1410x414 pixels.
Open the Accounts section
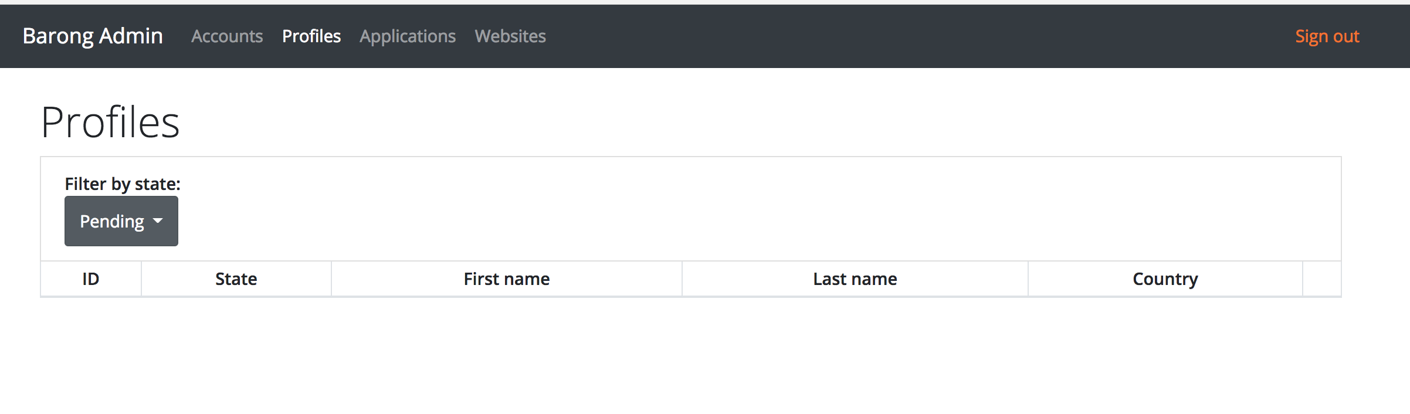coord(228,36)
